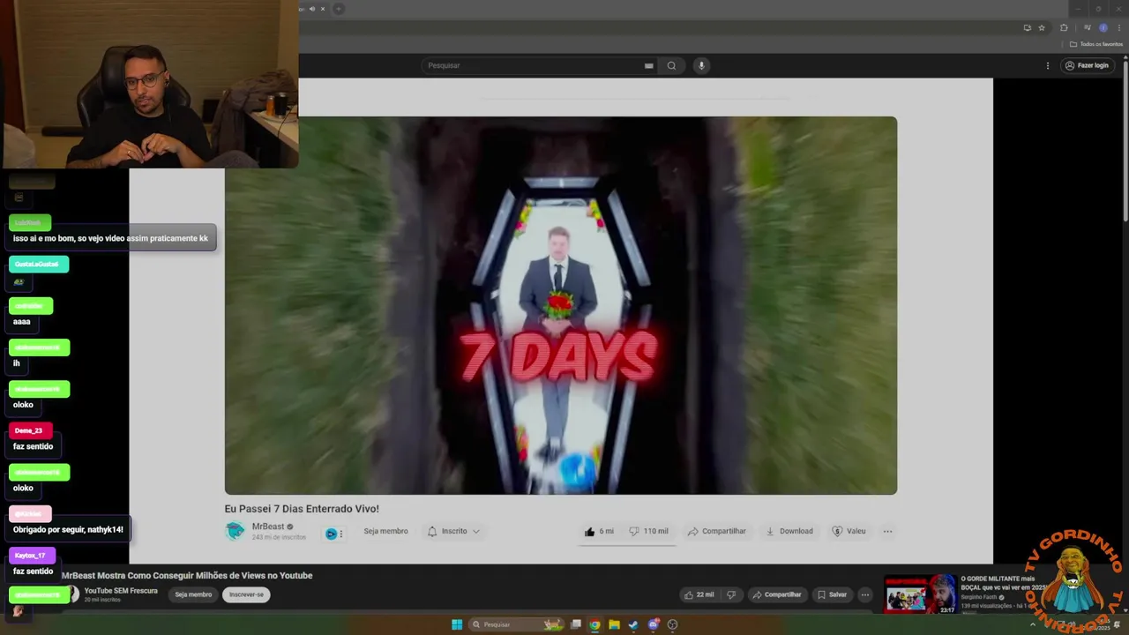The width and height of the screenshot is (1129, 635).
Task: Open more actions ellipsis beside Valeu
Action: 887,531
